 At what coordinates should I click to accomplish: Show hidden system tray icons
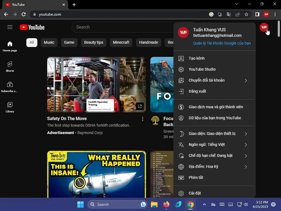(204, 204)
